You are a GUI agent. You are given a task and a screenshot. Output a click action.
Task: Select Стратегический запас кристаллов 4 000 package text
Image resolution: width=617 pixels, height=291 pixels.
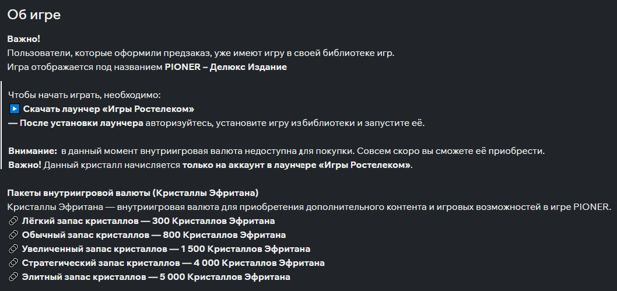pyautogui.click(x=173, y=264)
